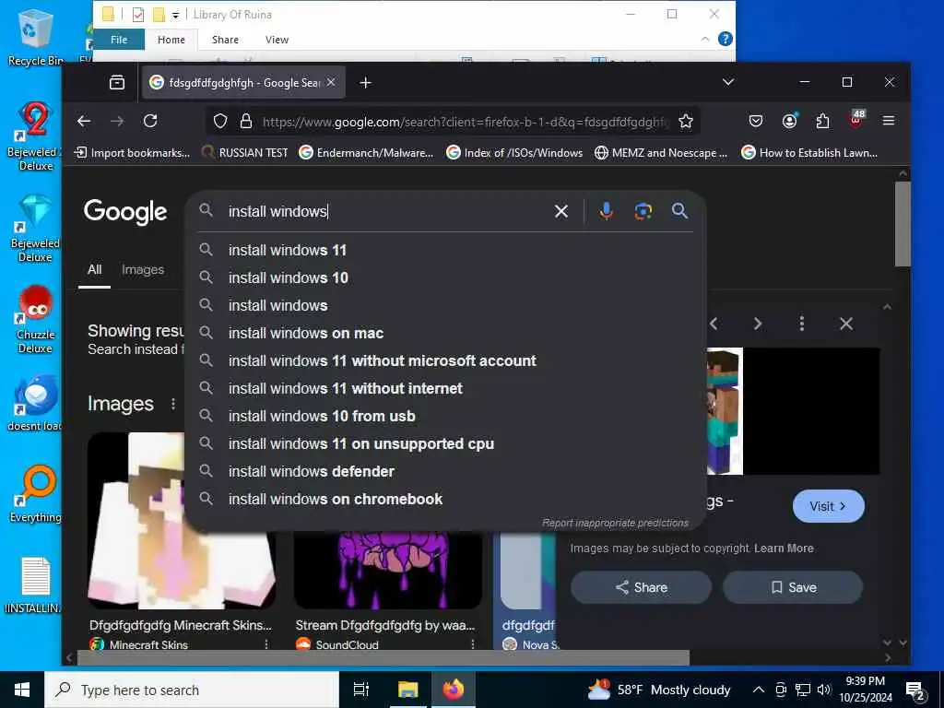The width and height of the screenshot is (944, 708).
Task: Start Google voice search microphone
Action: pos(607,211)
